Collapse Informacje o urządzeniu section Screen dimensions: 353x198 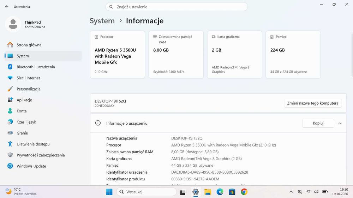tap(340, 123)
